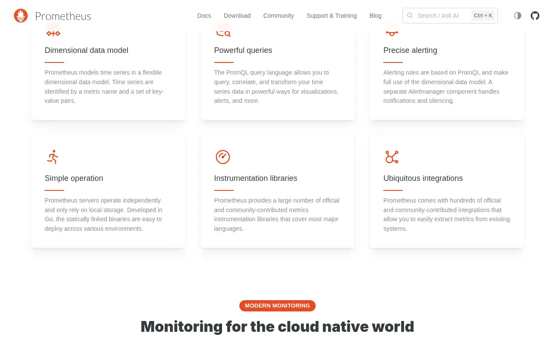The width and height of the screenshot is (555, 347).
Task: Open the Download menu item
Action: (x=237, y=16)
